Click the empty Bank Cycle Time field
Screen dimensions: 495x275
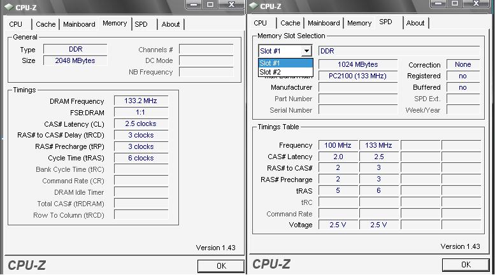141,169
